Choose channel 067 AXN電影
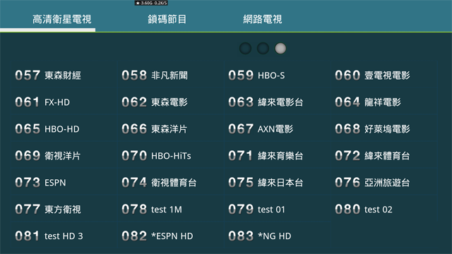Viewport: 452px width, 254px height. click(x=278, y=128)
